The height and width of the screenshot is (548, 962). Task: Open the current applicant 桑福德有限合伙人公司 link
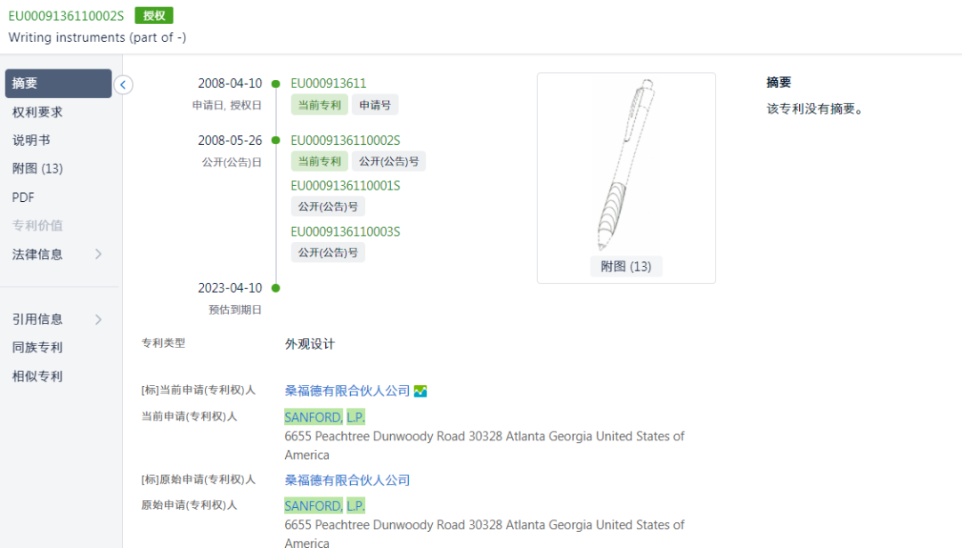tap(347, 391)
